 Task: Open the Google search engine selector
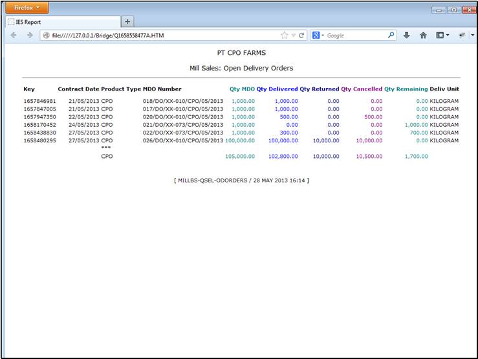[318, 36]
